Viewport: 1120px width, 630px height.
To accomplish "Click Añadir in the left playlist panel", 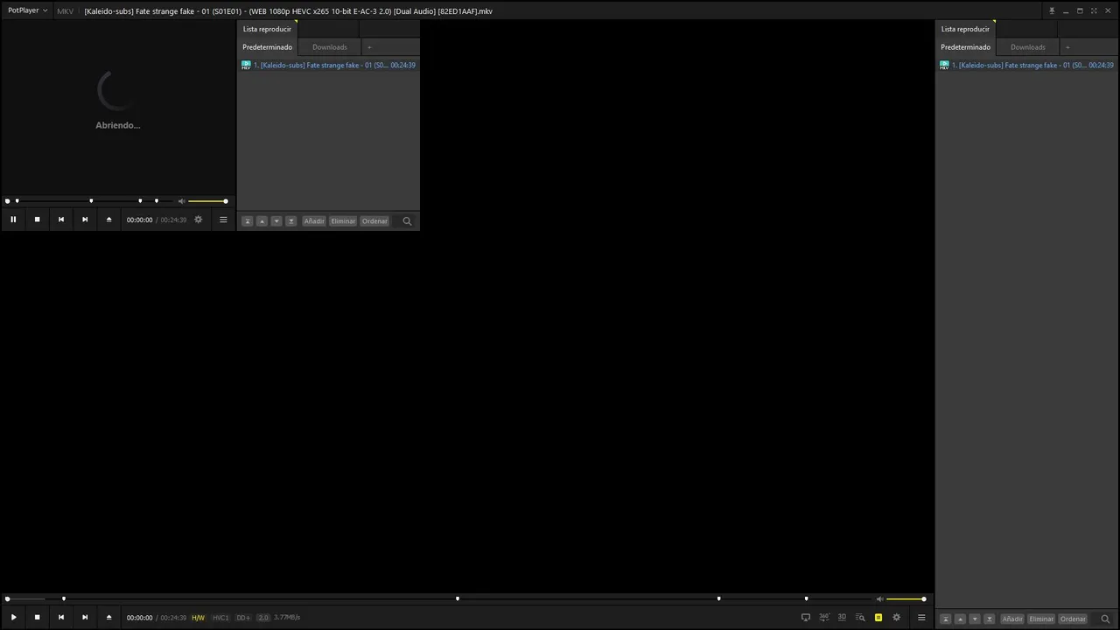I will pyautogui.click(x=314, y=221).
